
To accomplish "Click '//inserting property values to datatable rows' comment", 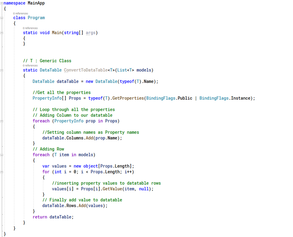I will [106, 183].
